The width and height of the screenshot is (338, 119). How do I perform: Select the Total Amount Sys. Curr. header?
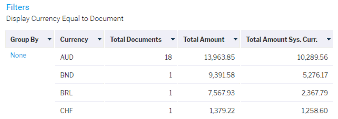(287, 39)
